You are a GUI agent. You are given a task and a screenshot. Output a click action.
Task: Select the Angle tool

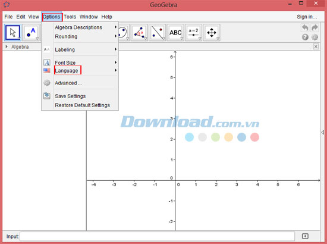[139, 32]
